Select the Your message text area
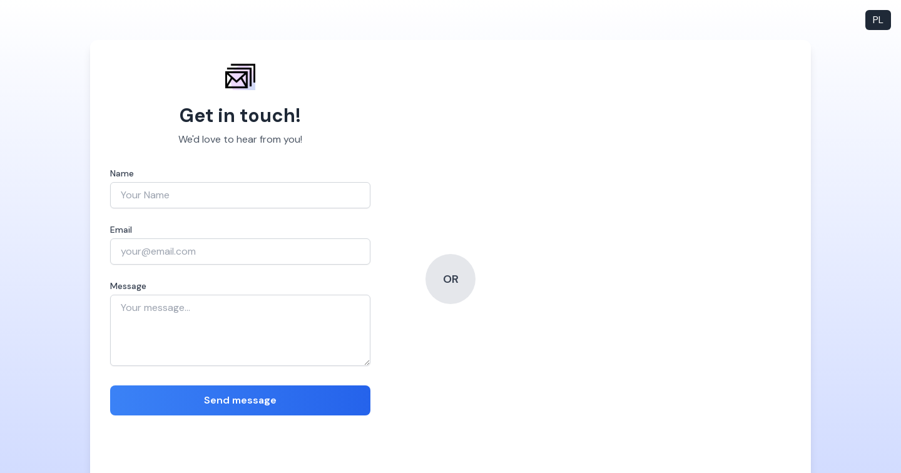Screen dimensions: 901x473 [240, 330]
